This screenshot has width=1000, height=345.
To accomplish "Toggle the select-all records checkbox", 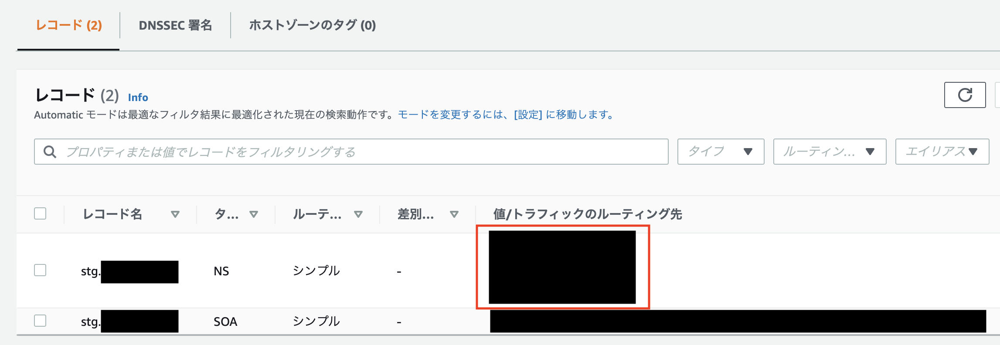I will [x=40, y=214].
